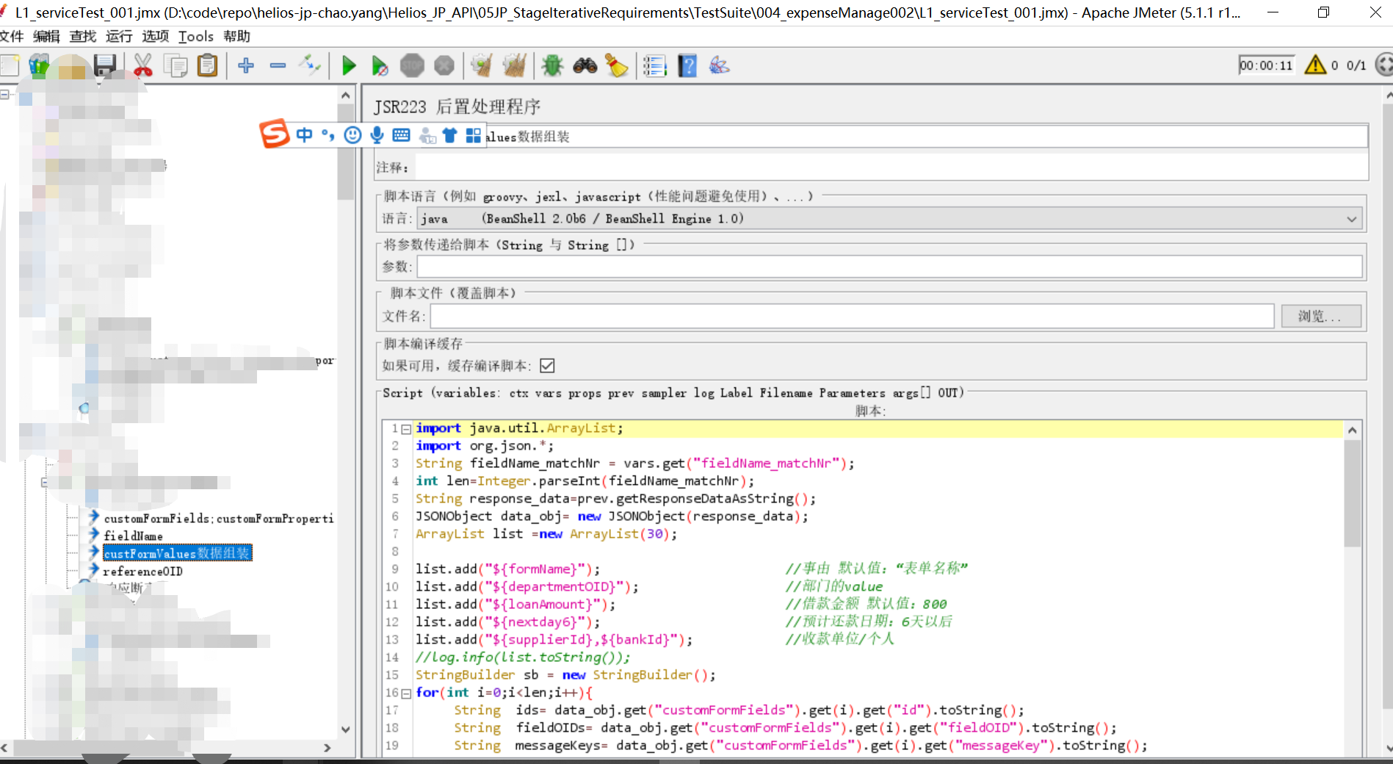Cut the selected element with scissors icon
This screenshot has width=1393, height=764.
click(x=143, y=65)
